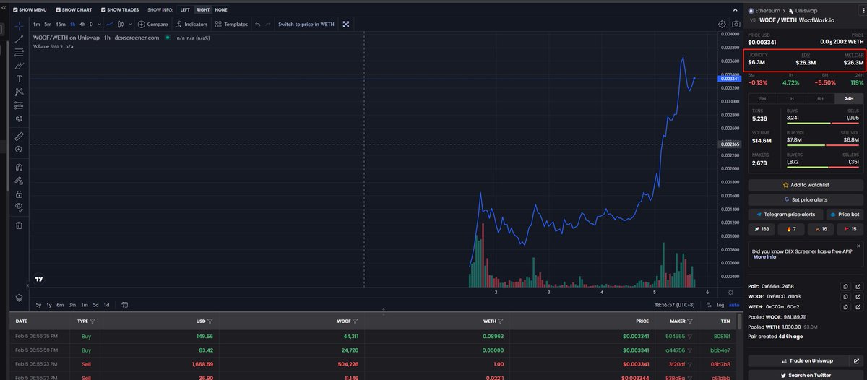
Task: Take a chart snapshot with camera icon
Action: 736,24
